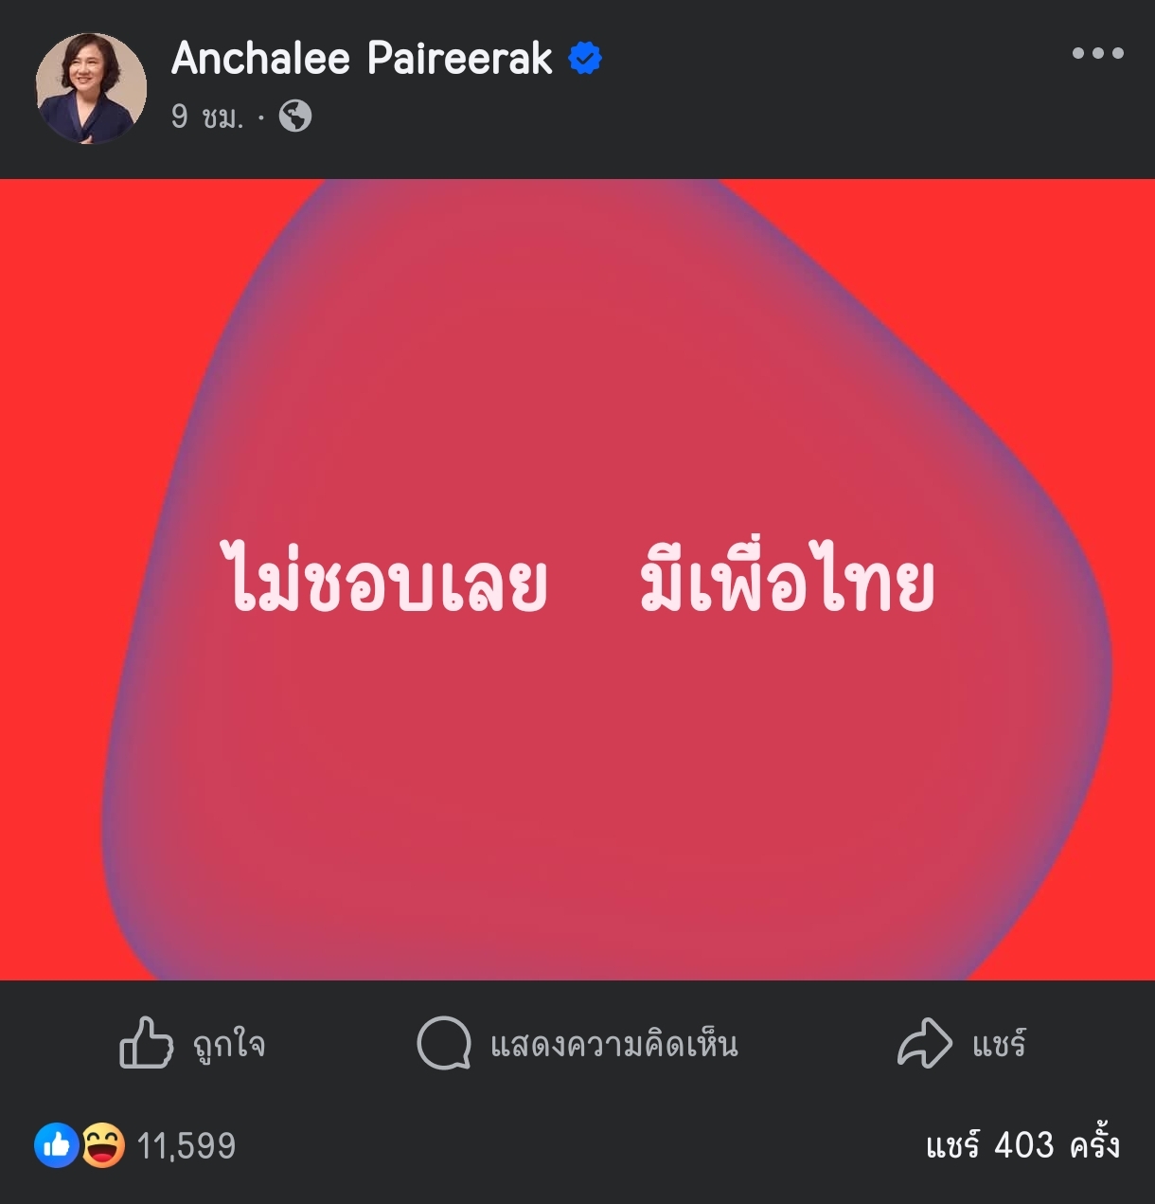Click the blue Like reaction emoji

(x=57, y=1145)
